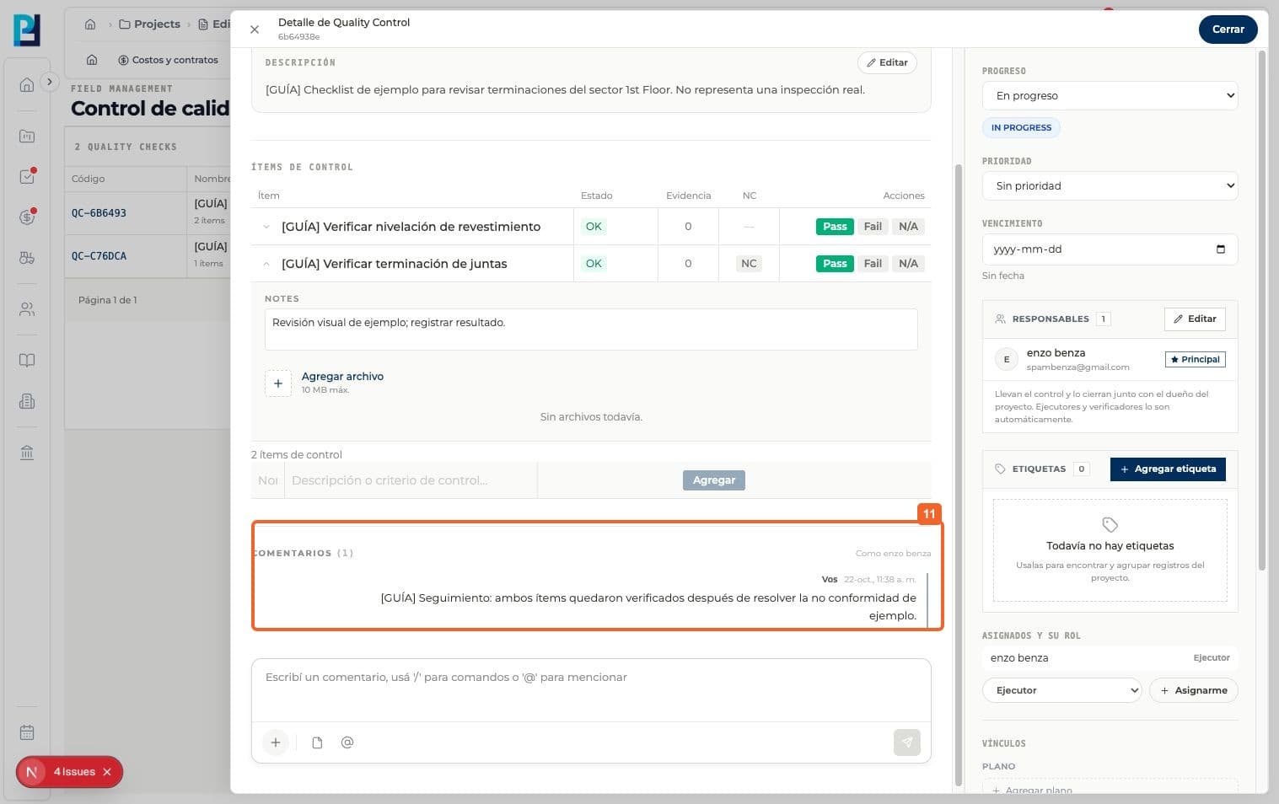Go to Projects in the breadcrumb

click(x=150, y=24)
